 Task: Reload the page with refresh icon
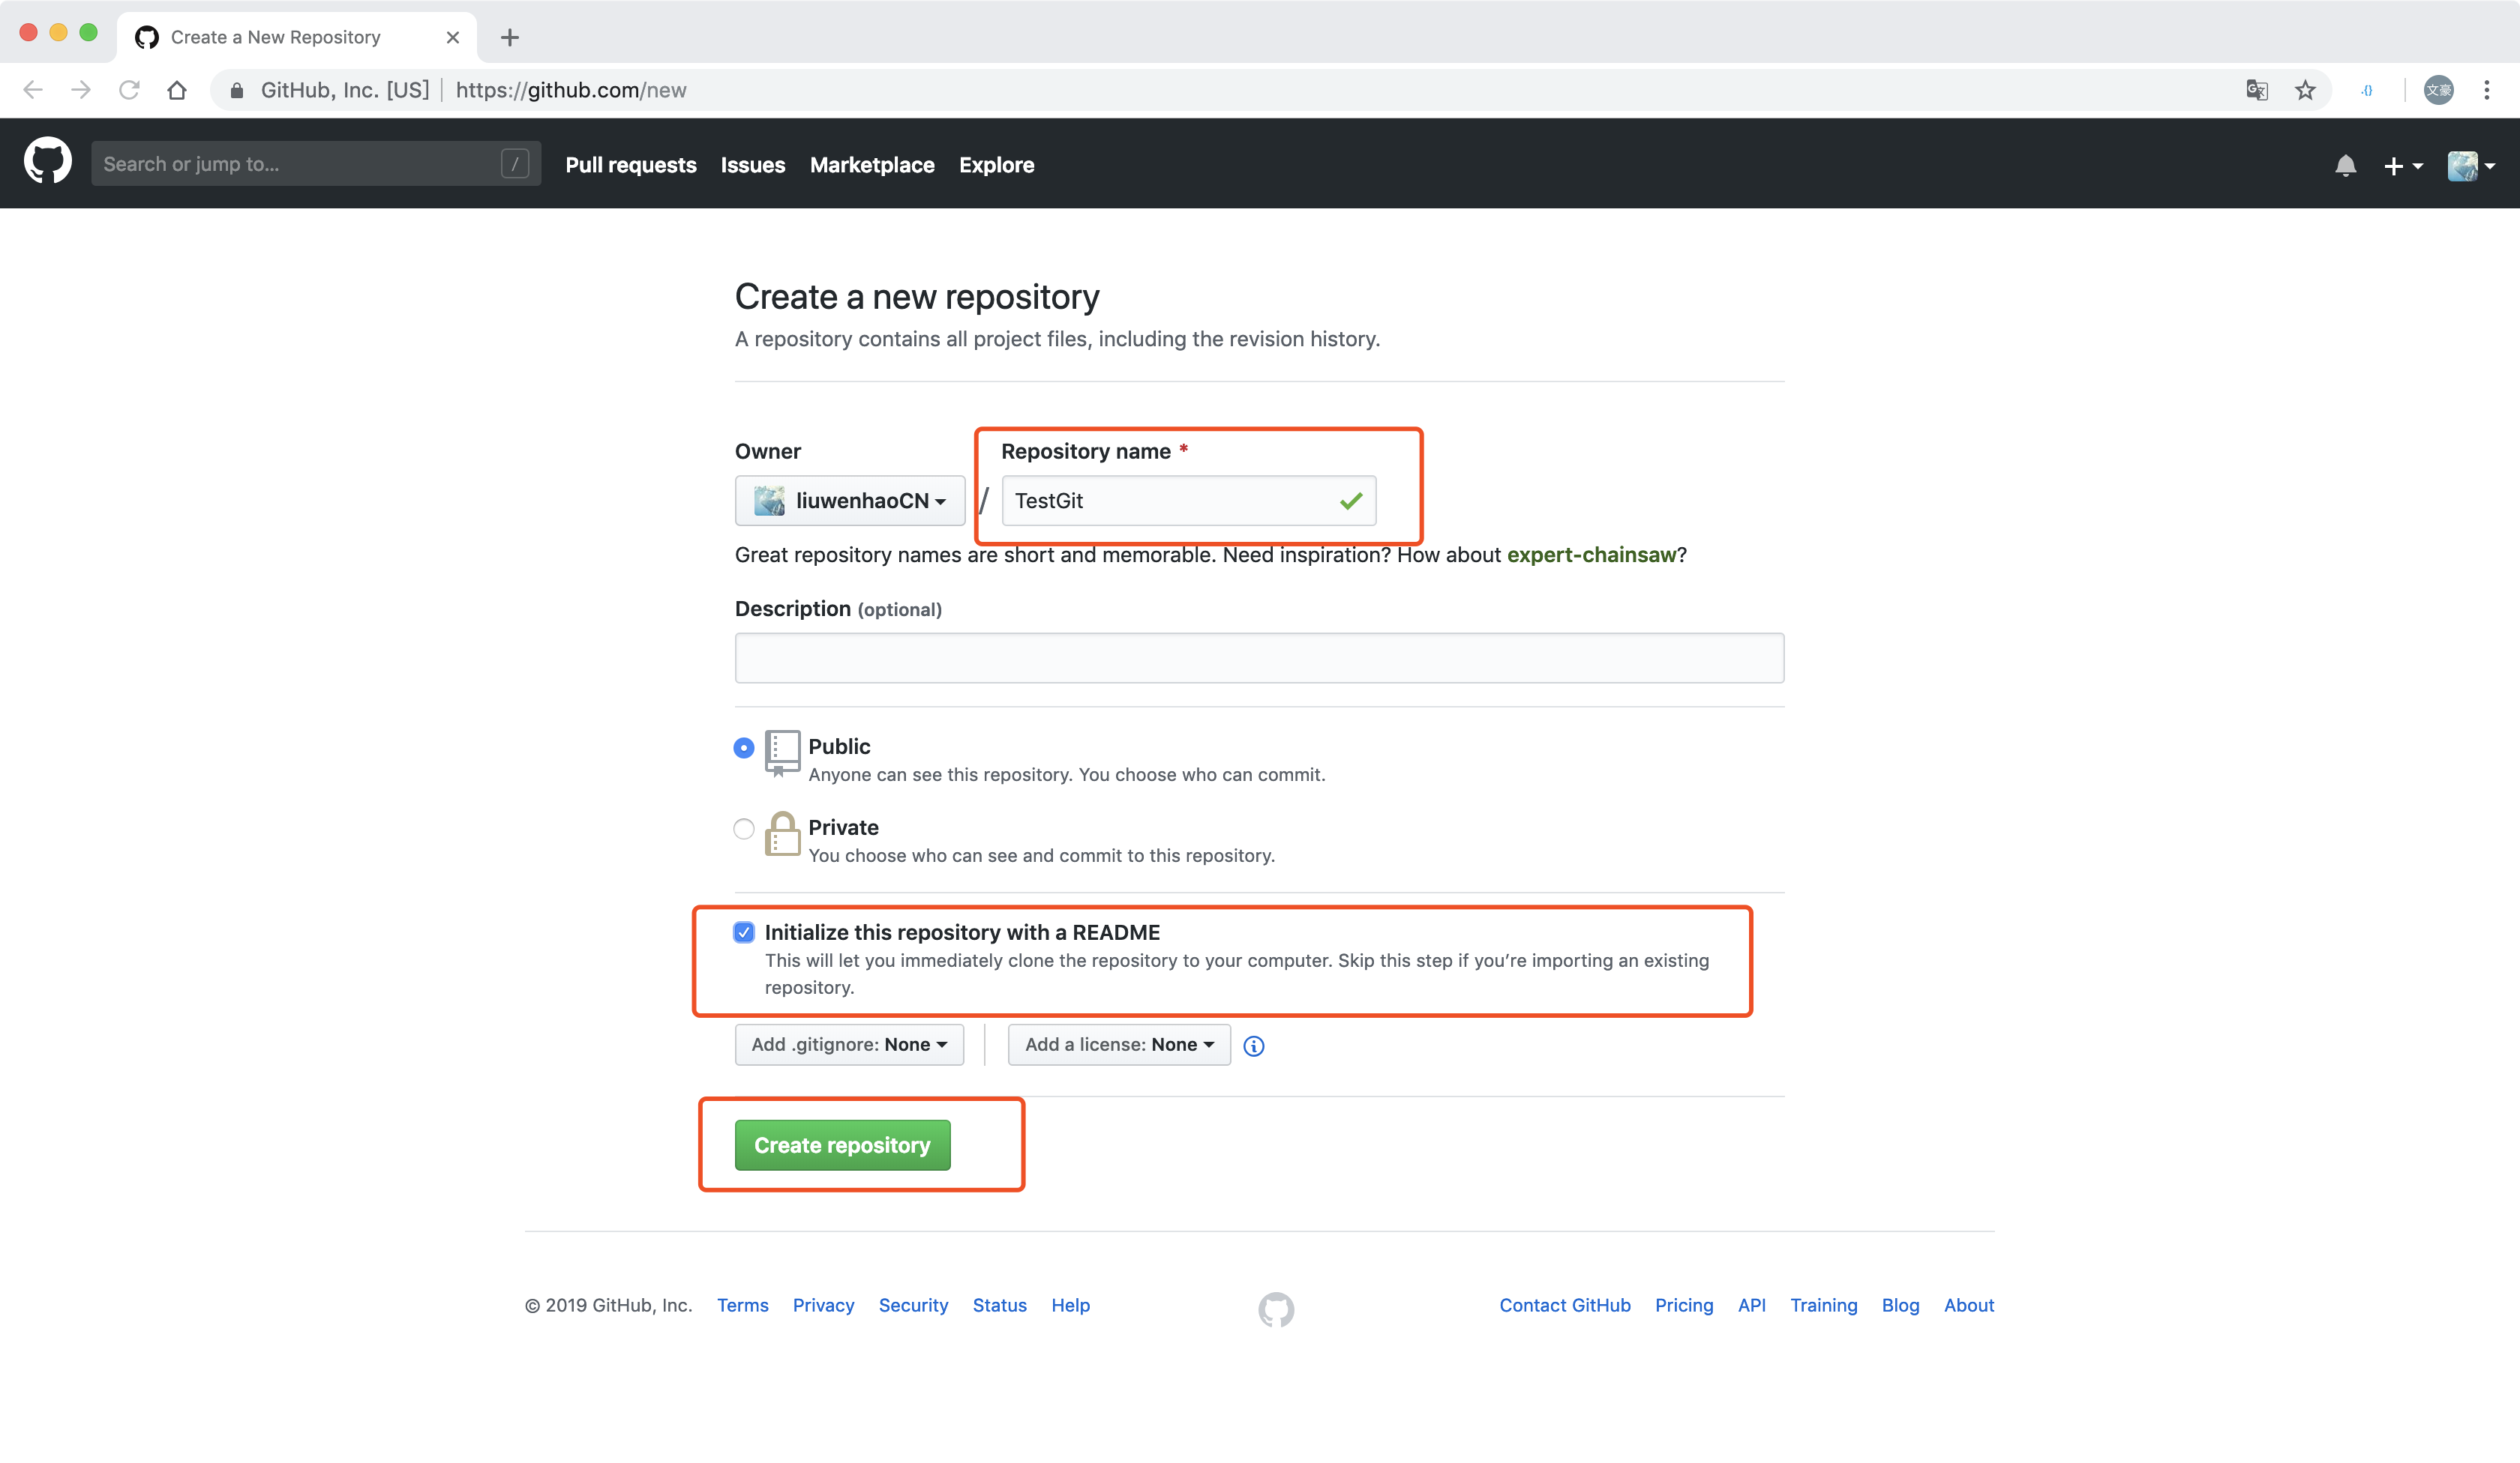click(129, 90)
